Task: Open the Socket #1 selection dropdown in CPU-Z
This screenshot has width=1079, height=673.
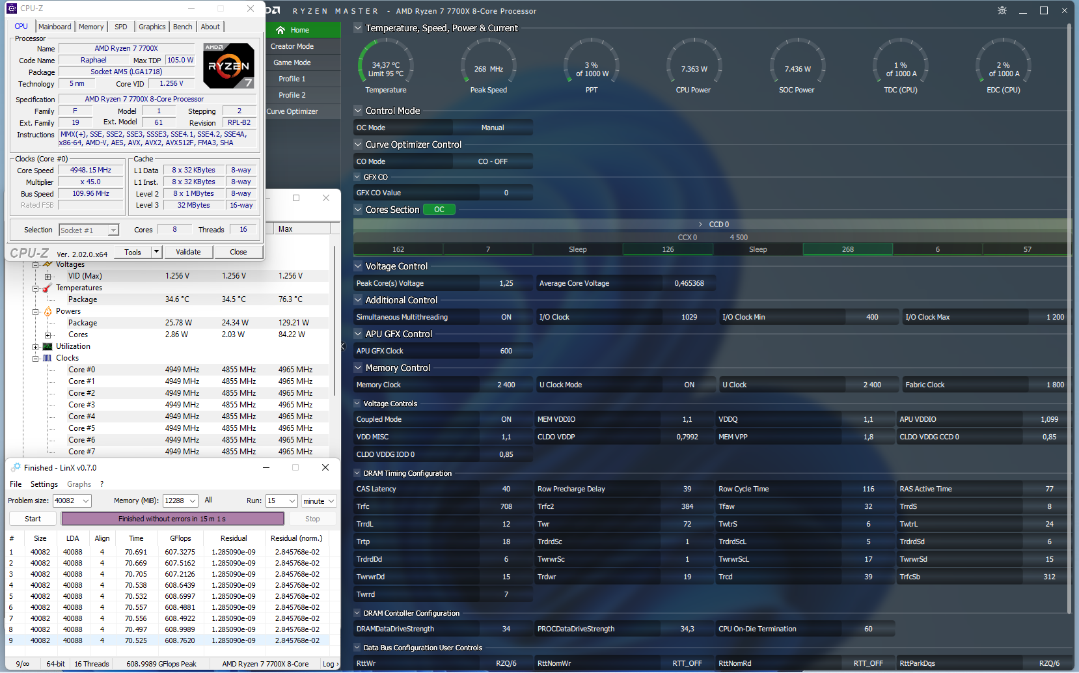Action: tap(113, 230)
